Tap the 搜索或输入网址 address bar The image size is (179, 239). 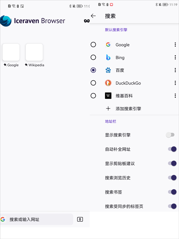[x=36, y=219]
